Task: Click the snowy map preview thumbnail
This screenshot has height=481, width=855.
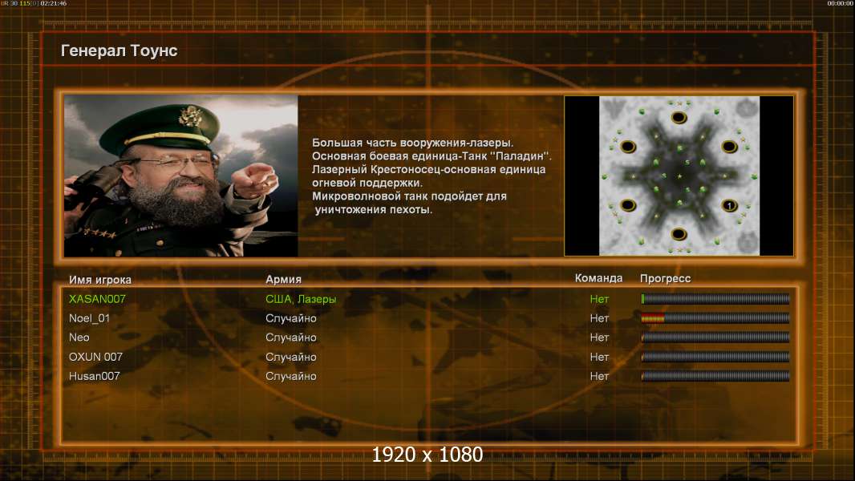Action: [x=679, y=176]
